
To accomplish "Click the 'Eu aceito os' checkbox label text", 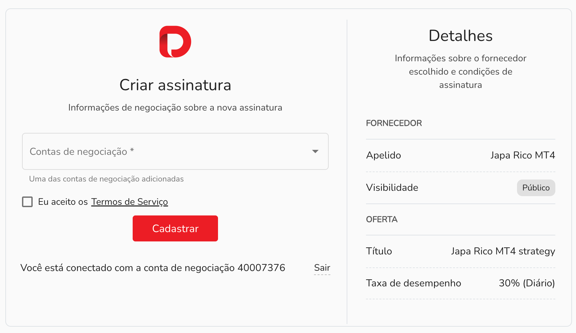I will pyautogui.click(x=63, y=202).
